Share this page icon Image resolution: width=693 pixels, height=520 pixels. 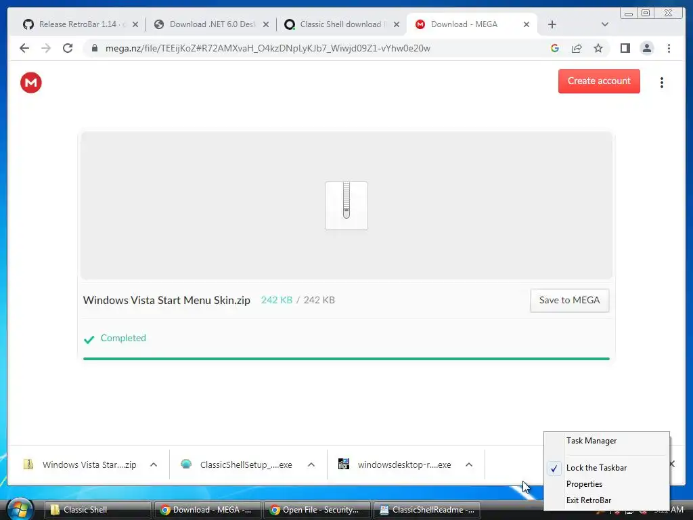577,48
